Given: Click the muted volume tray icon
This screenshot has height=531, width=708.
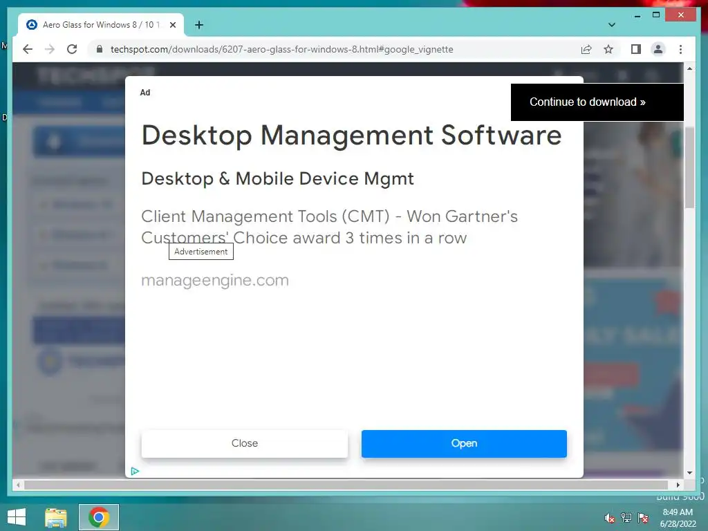Looking at the screenshot, I should 609,518.
